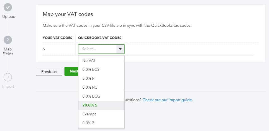Open the import guide link
This screenshot has width=269, height=131.
(x=167, y=100)
